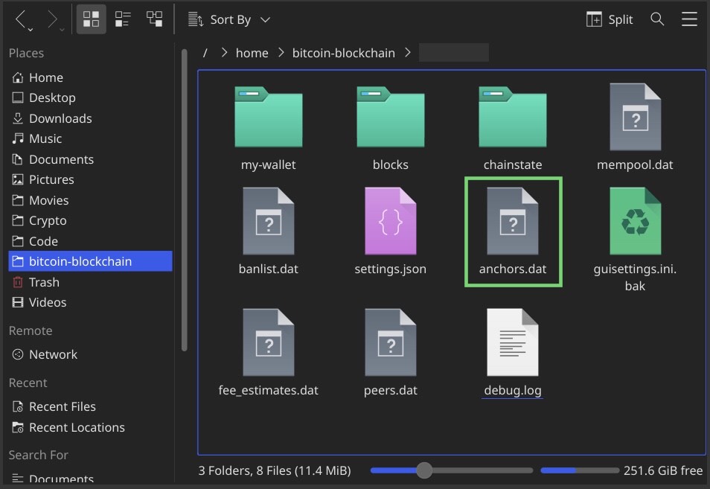Switch to Compact view mode
Viewport: 710px width, 489px height.
123,19
